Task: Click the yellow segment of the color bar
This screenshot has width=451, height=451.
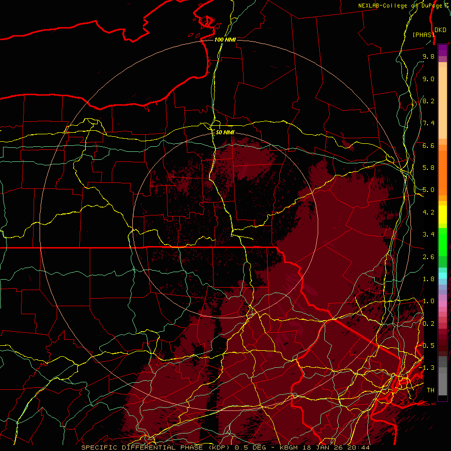Action: (442, 214)
